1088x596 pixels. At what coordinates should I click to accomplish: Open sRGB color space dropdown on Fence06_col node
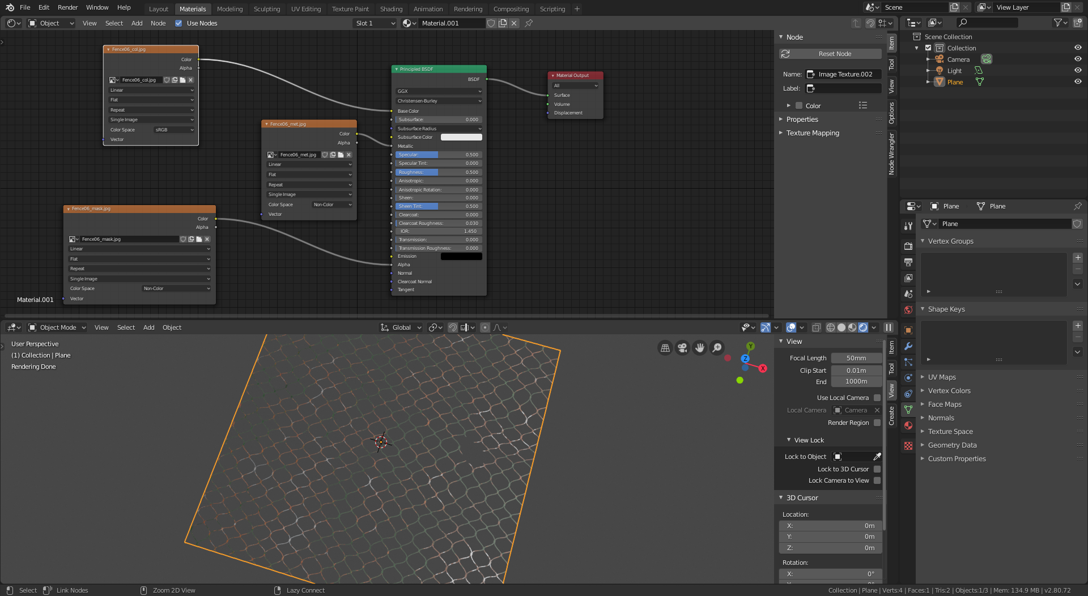pos(175,130)
